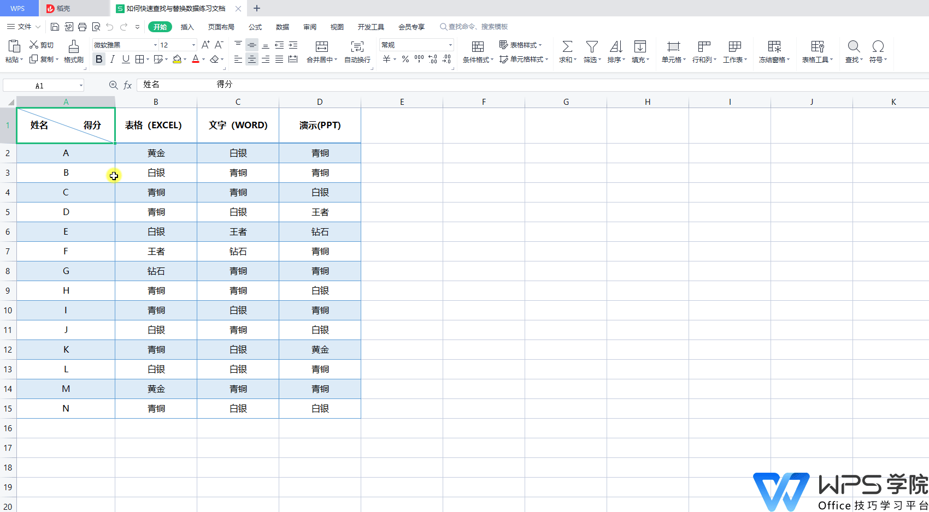929x512 pixels.
Task: Open the Name Box dropdown arrow for A1
Action: [81, 86]
